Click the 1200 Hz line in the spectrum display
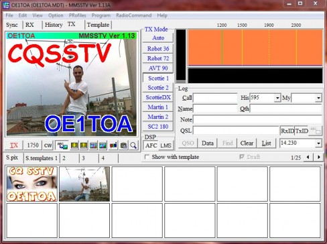Screen dimensions: 327x244 tap(222, 48)
